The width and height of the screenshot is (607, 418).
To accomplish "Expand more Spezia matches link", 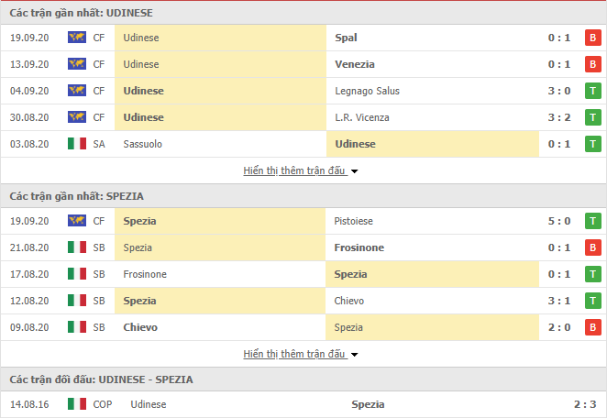I will point(294,354).
